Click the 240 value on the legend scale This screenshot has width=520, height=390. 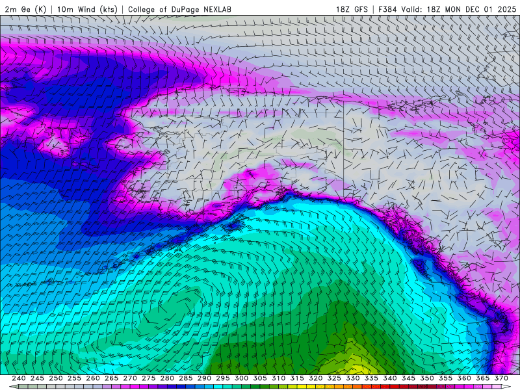(x=19, y=378)
